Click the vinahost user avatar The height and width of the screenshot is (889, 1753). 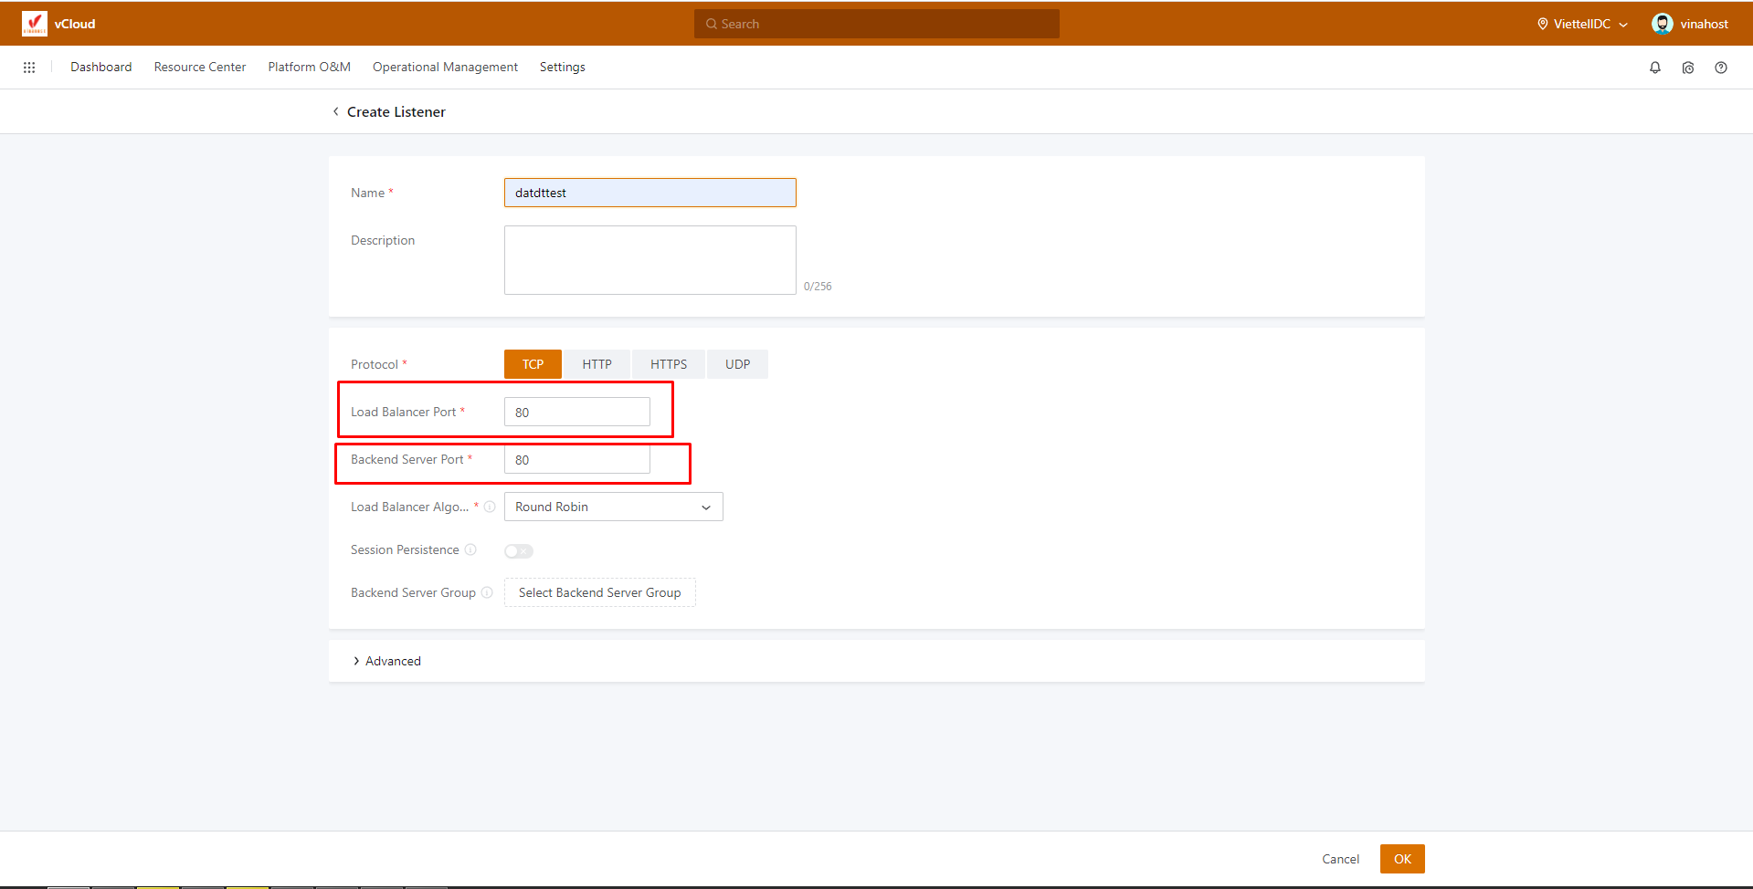pos(1662,24)
